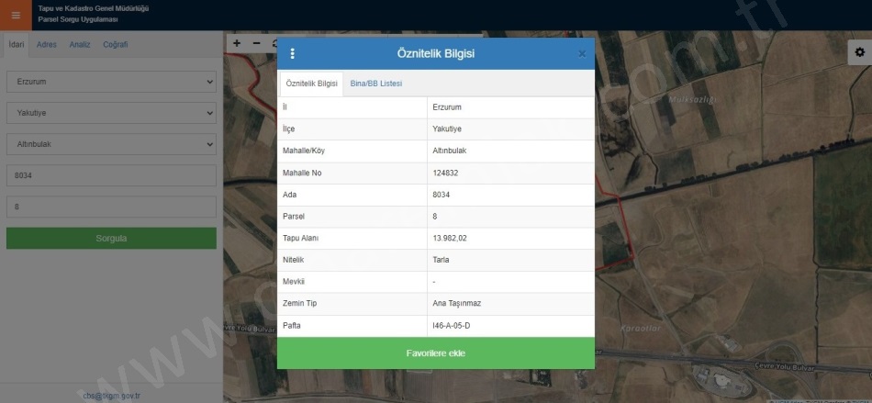Switch to the Analiz tab
Screen dimensions: 872x403
point(80,45)
